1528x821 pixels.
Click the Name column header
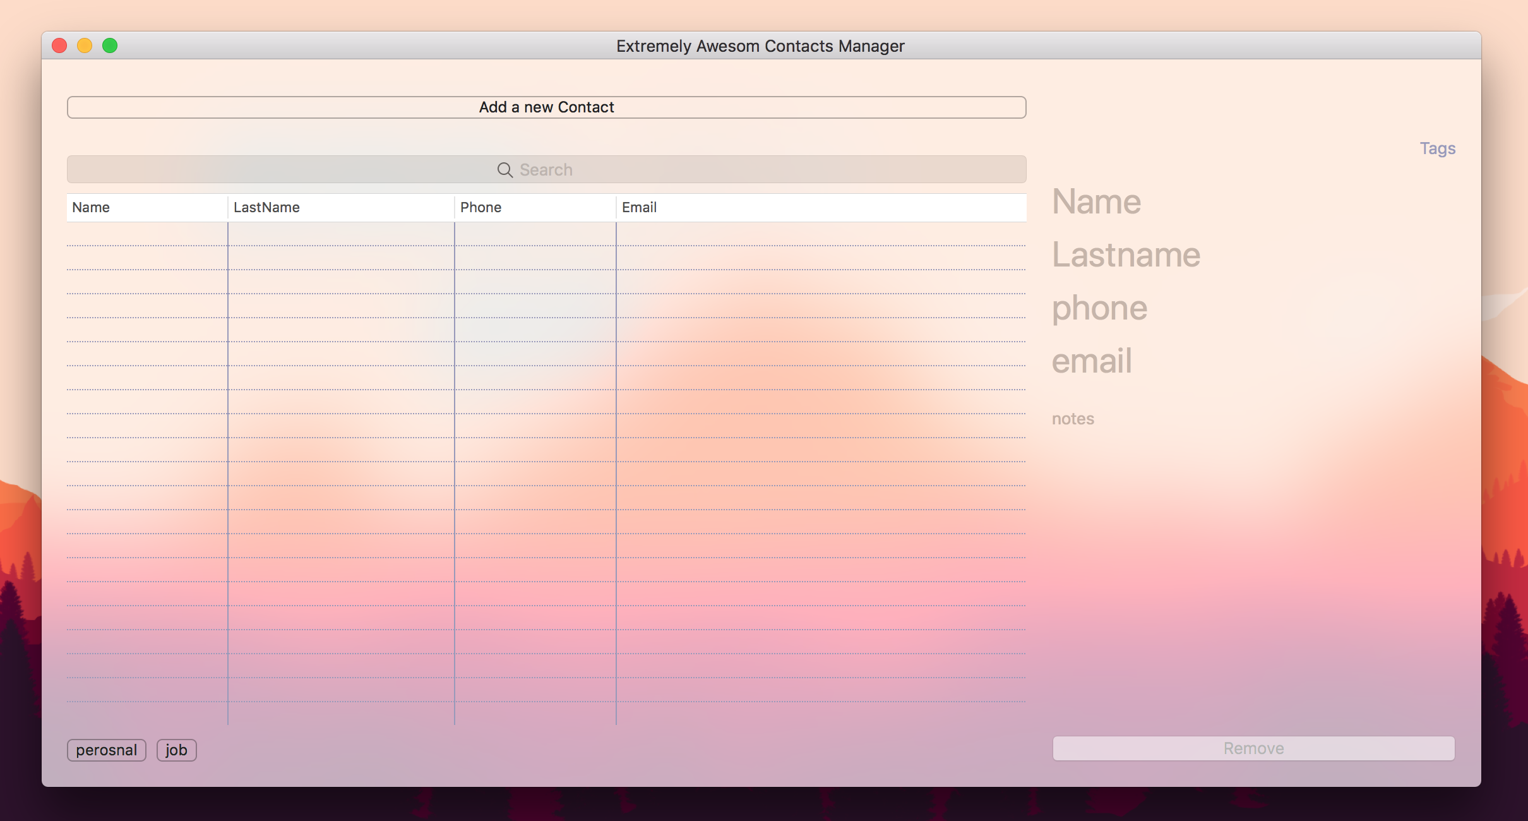pos(146,207)
